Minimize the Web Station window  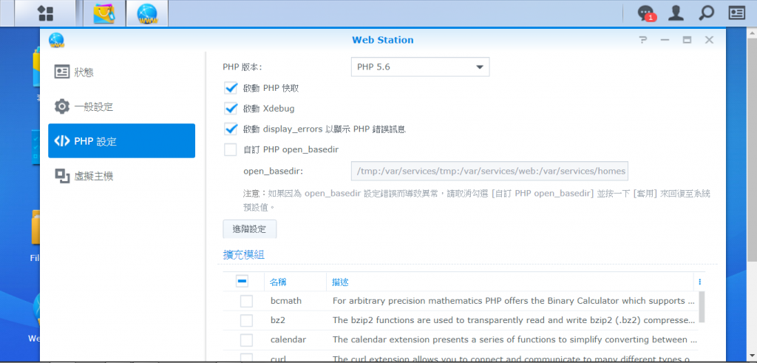(665, 40)
